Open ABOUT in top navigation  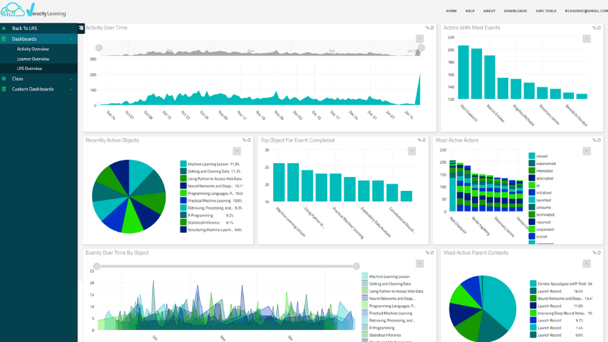[x=489, y=11]
